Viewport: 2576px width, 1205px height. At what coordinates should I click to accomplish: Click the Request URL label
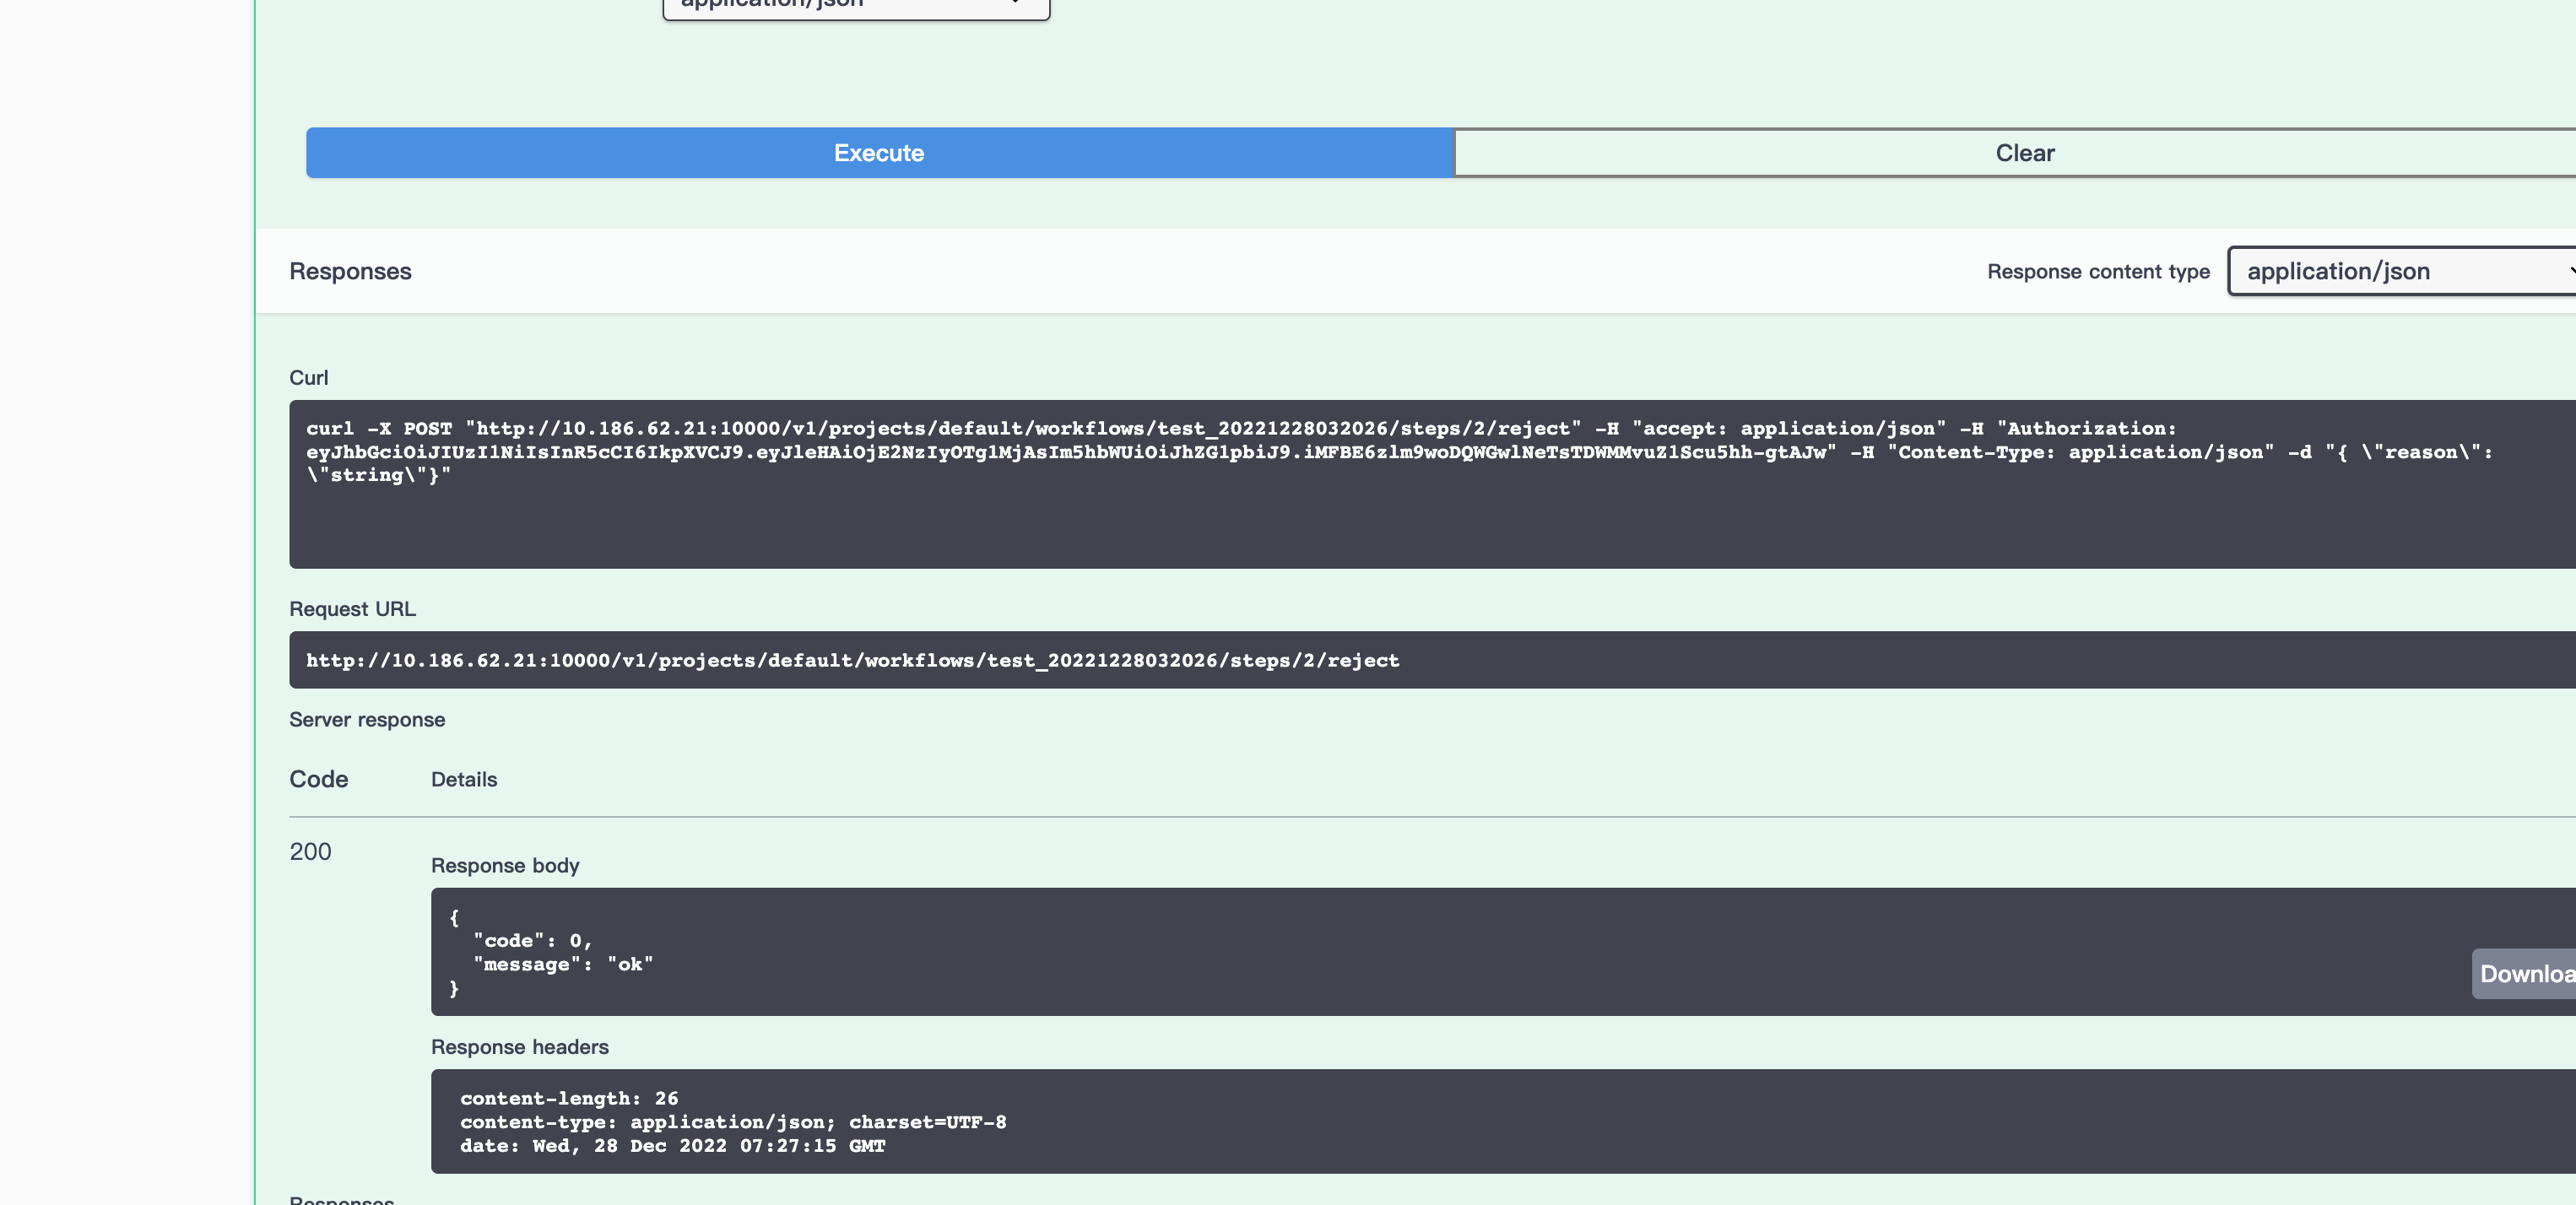(352, 608)
